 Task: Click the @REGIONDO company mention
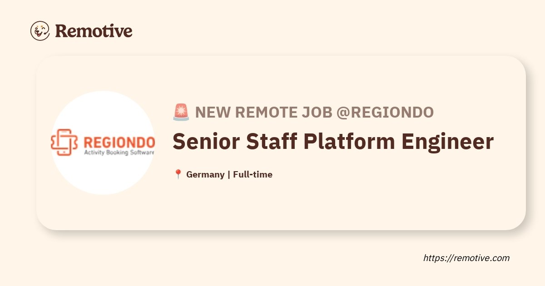point(385,112)
